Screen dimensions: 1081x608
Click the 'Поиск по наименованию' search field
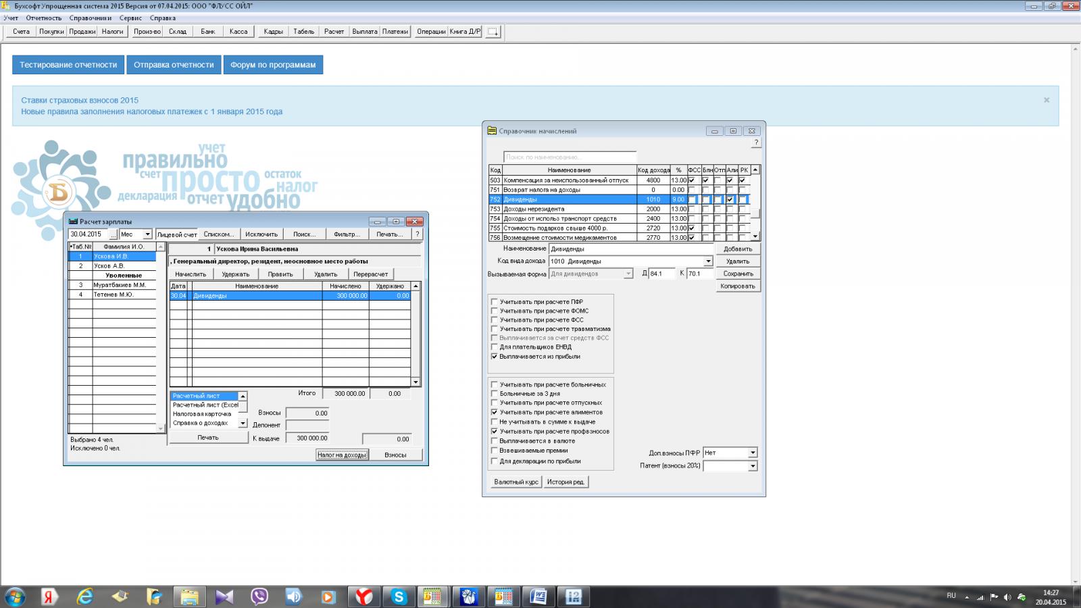[570, 157]
